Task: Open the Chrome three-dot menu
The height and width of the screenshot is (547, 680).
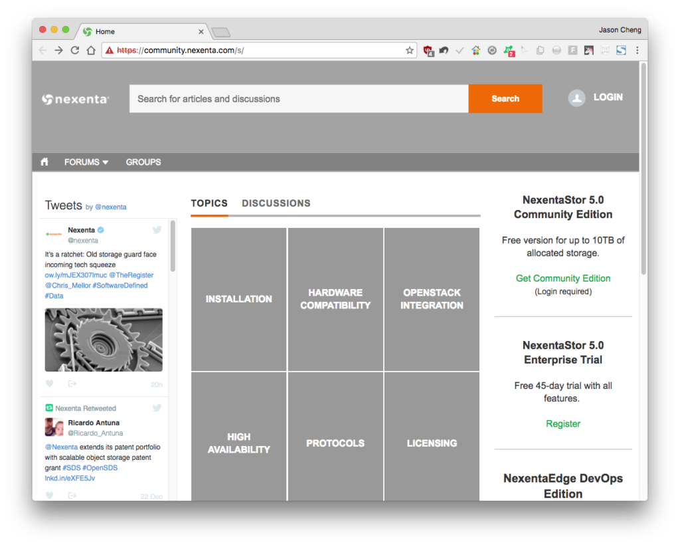Action: [x=637, y=51]
